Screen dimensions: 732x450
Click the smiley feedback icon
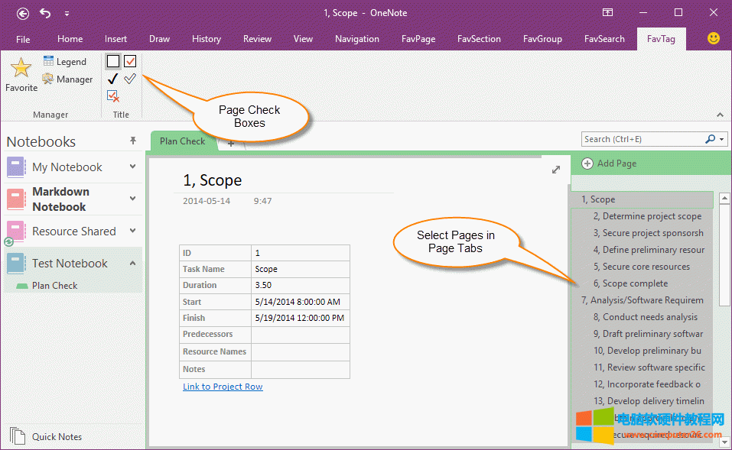pos(713,38)
